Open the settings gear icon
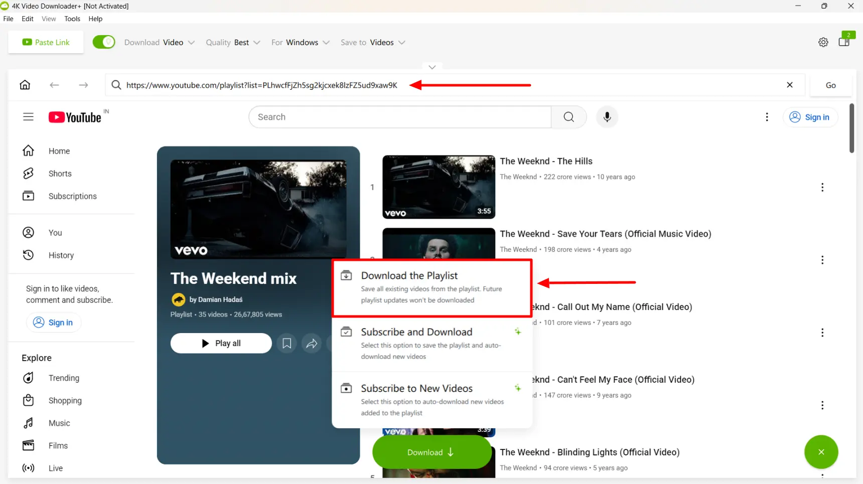This screenshot has width=863, height=484. (x=823, y=42)
